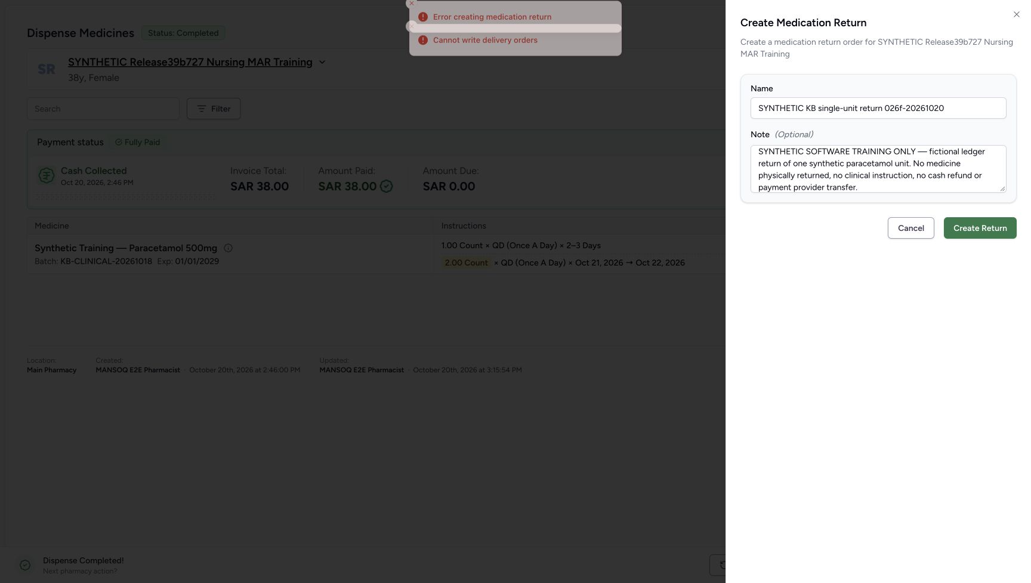Click the '1.00 Count × QD' instruction line

pyautogui.click(x=521, y=245)
